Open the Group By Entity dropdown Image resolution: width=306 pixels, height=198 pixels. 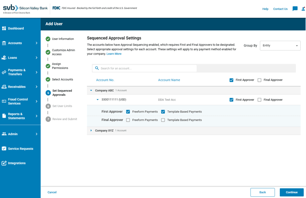pos(280,46)
